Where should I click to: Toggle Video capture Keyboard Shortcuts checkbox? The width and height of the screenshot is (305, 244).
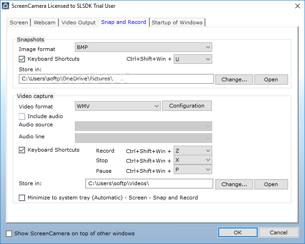pyautogui.click(x=22, y=150)
